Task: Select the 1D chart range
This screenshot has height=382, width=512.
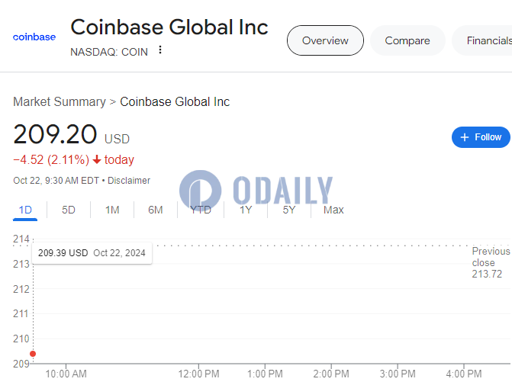Action: [x=25, y=210]
